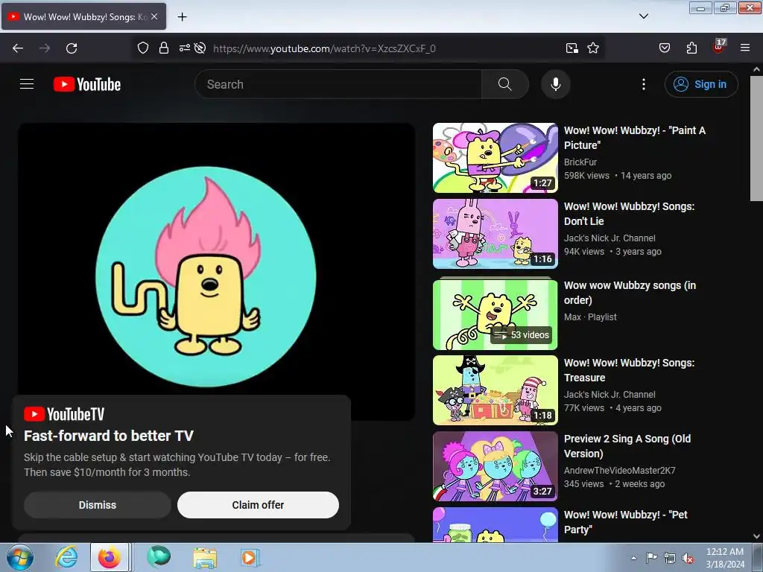The width and height of the screenshot is (763, 572).
Task: Open Wow wow Wubbzy songs (in order) playlist
Action: point(630,293)
